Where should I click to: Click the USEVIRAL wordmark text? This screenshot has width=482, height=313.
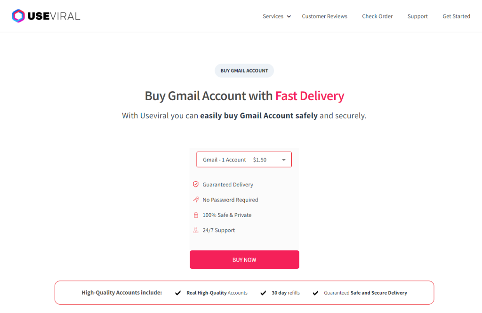tap(54, 16)
